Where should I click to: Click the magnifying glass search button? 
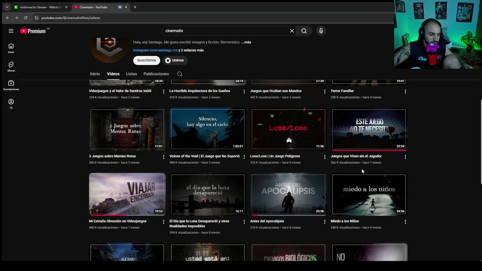(x=304, y=31)
